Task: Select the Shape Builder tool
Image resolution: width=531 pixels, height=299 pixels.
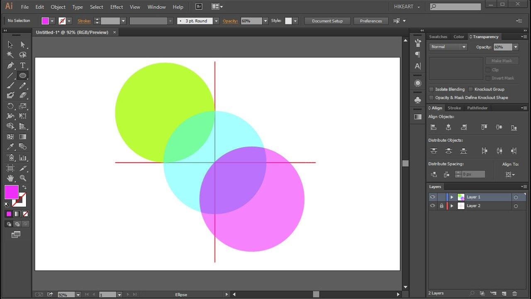Action: 10,126
